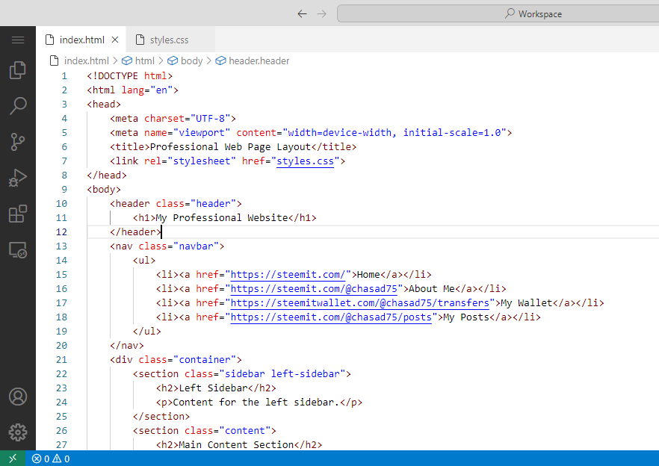Click header.header in the breadcrumb

259,61
